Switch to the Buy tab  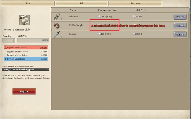27,4
